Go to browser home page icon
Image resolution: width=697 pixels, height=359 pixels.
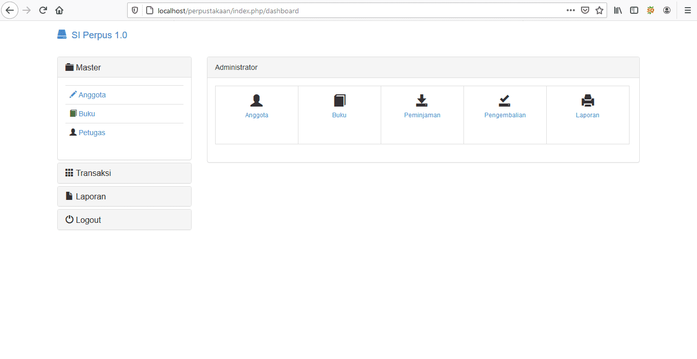tap(59, 10)
